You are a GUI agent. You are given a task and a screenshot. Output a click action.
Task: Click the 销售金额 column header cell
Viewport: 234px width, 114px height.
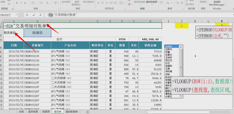coord(150,45)
